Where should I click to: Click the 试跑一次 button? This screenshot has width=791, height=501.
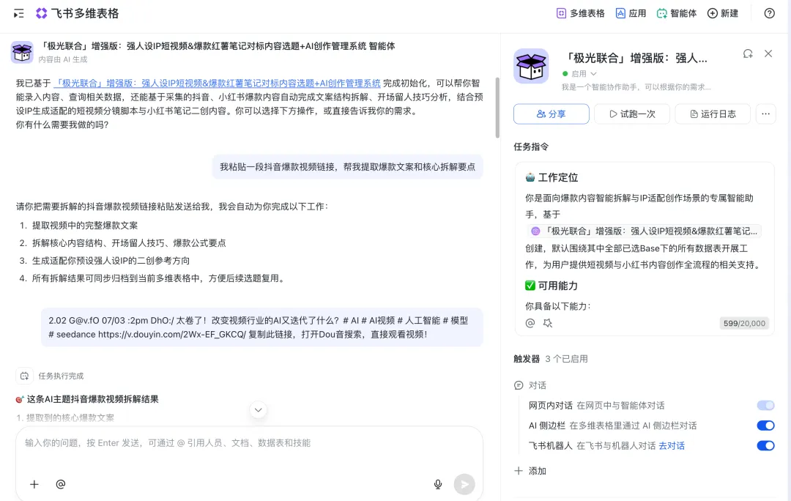(x=632, y=114)
